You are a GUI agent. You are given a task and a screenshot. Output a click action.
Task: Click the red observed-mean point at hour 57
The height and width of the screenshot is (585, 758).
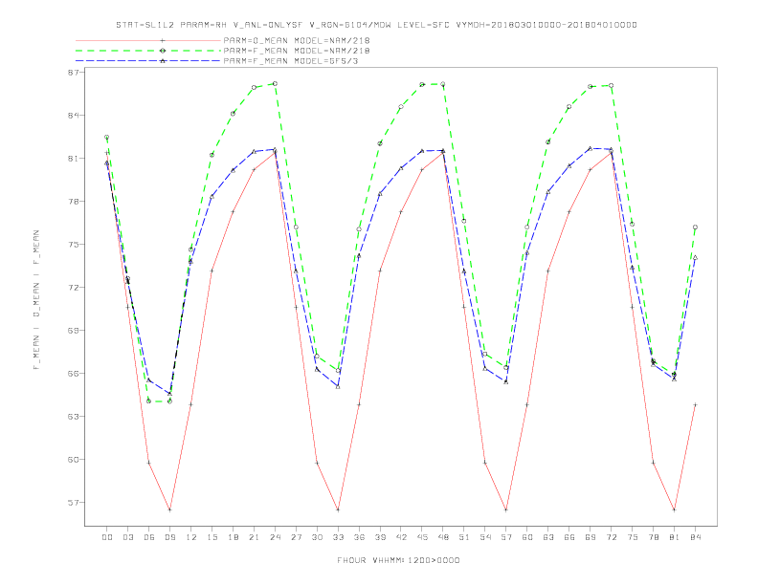tap(506, 509)
